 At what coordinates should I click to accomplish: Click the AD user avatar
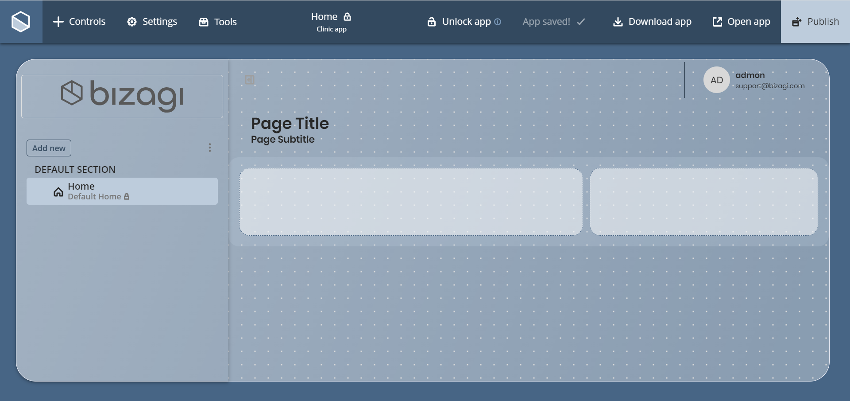click(717, 80)
